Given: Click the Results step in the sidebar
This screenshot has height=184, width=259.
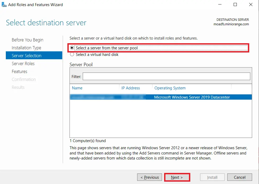Looking at the screenshot, I should [18, 87].
